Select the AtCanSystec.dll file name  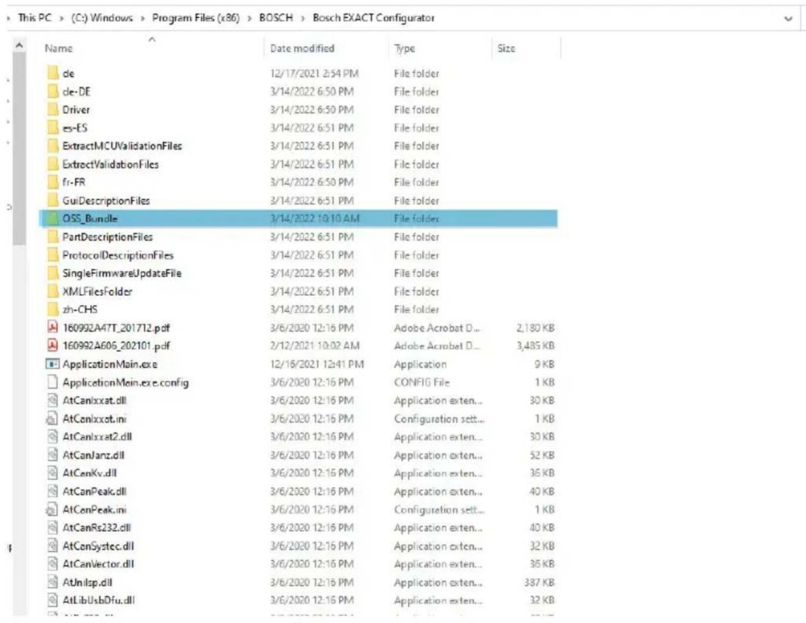pos(98,546)
